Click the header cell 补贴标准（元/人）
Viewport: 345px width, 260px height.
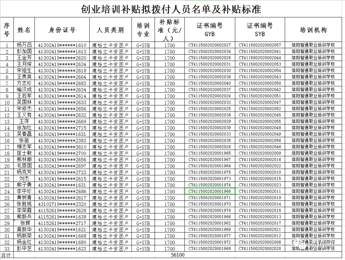click(169, 29)
